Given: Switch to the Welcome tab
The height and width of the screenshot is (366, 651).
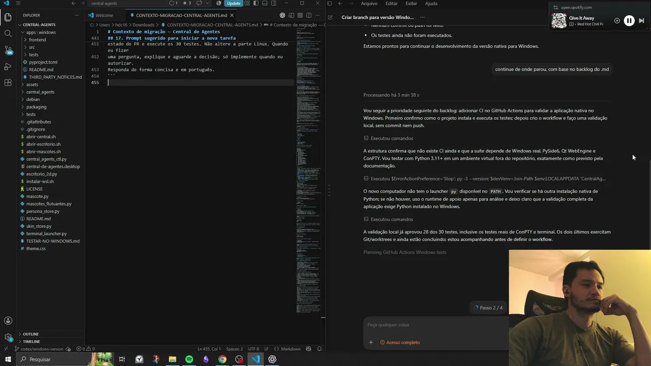Looking at the screenshot, I should [x=104, y=15].
